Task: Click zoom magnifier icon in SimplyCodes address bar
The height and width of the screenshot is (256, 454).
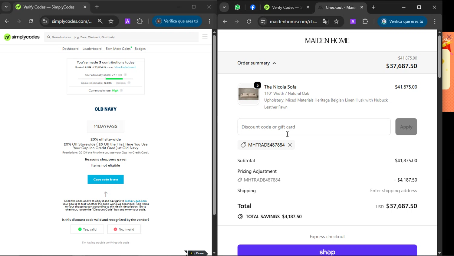Action: (100, 21)
